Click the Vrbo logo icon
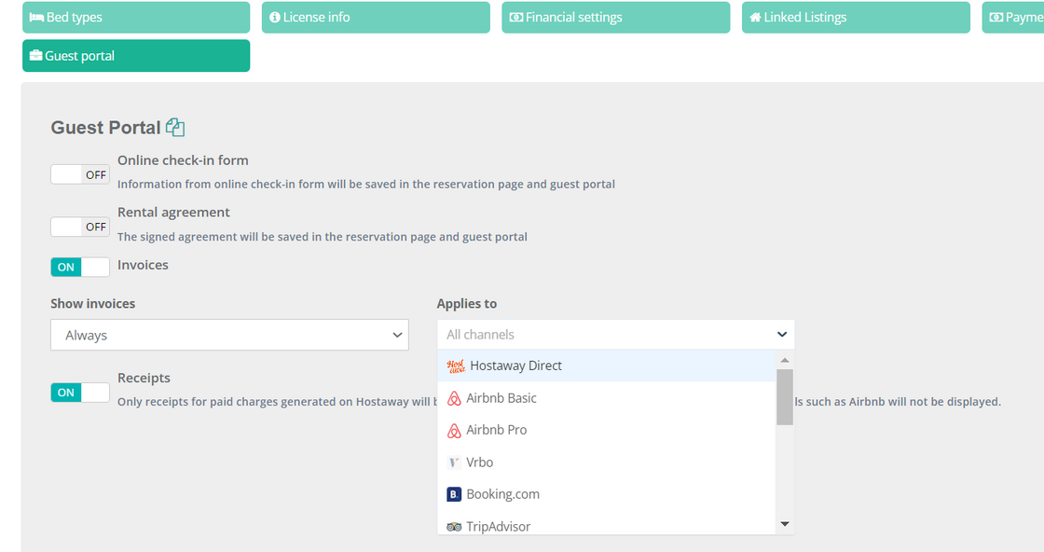 [x=454, y=462]
